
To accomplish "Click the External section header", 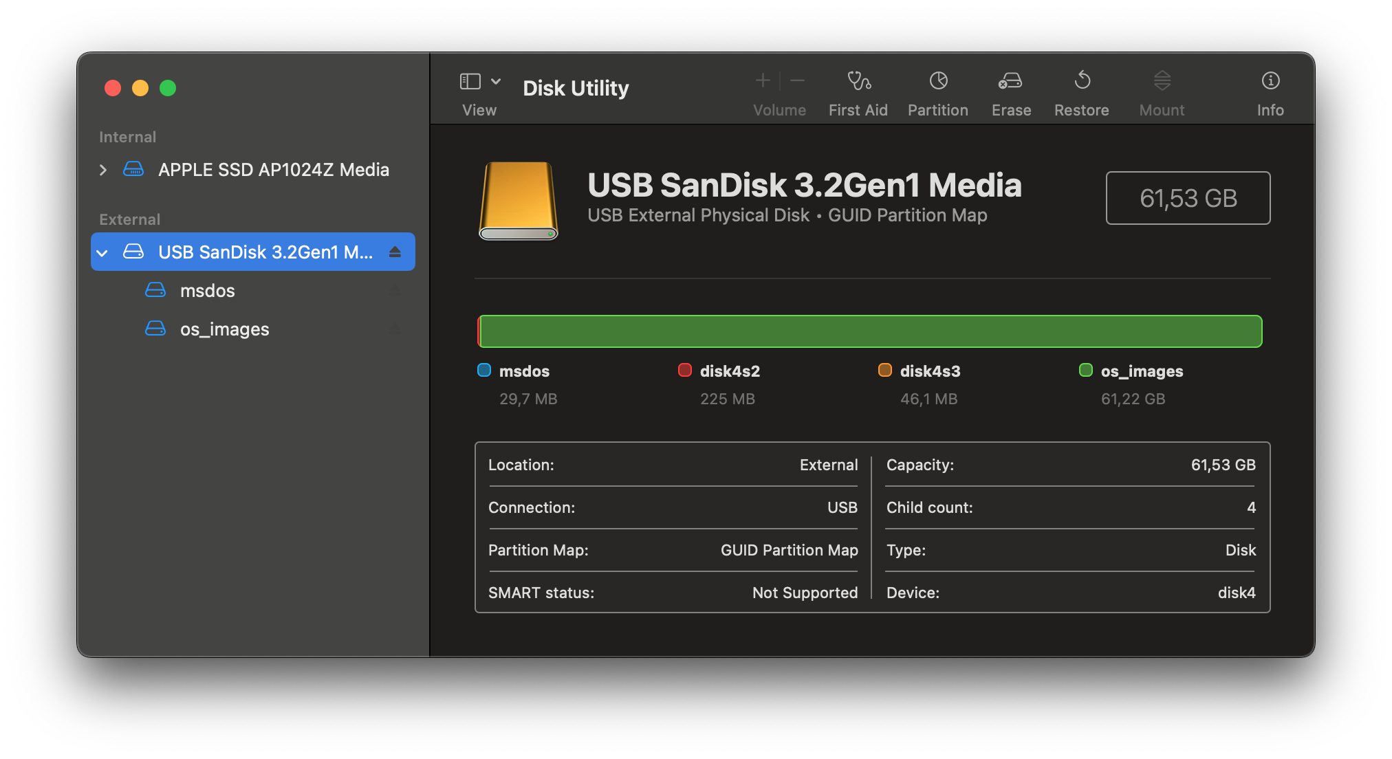I will 130,219.
